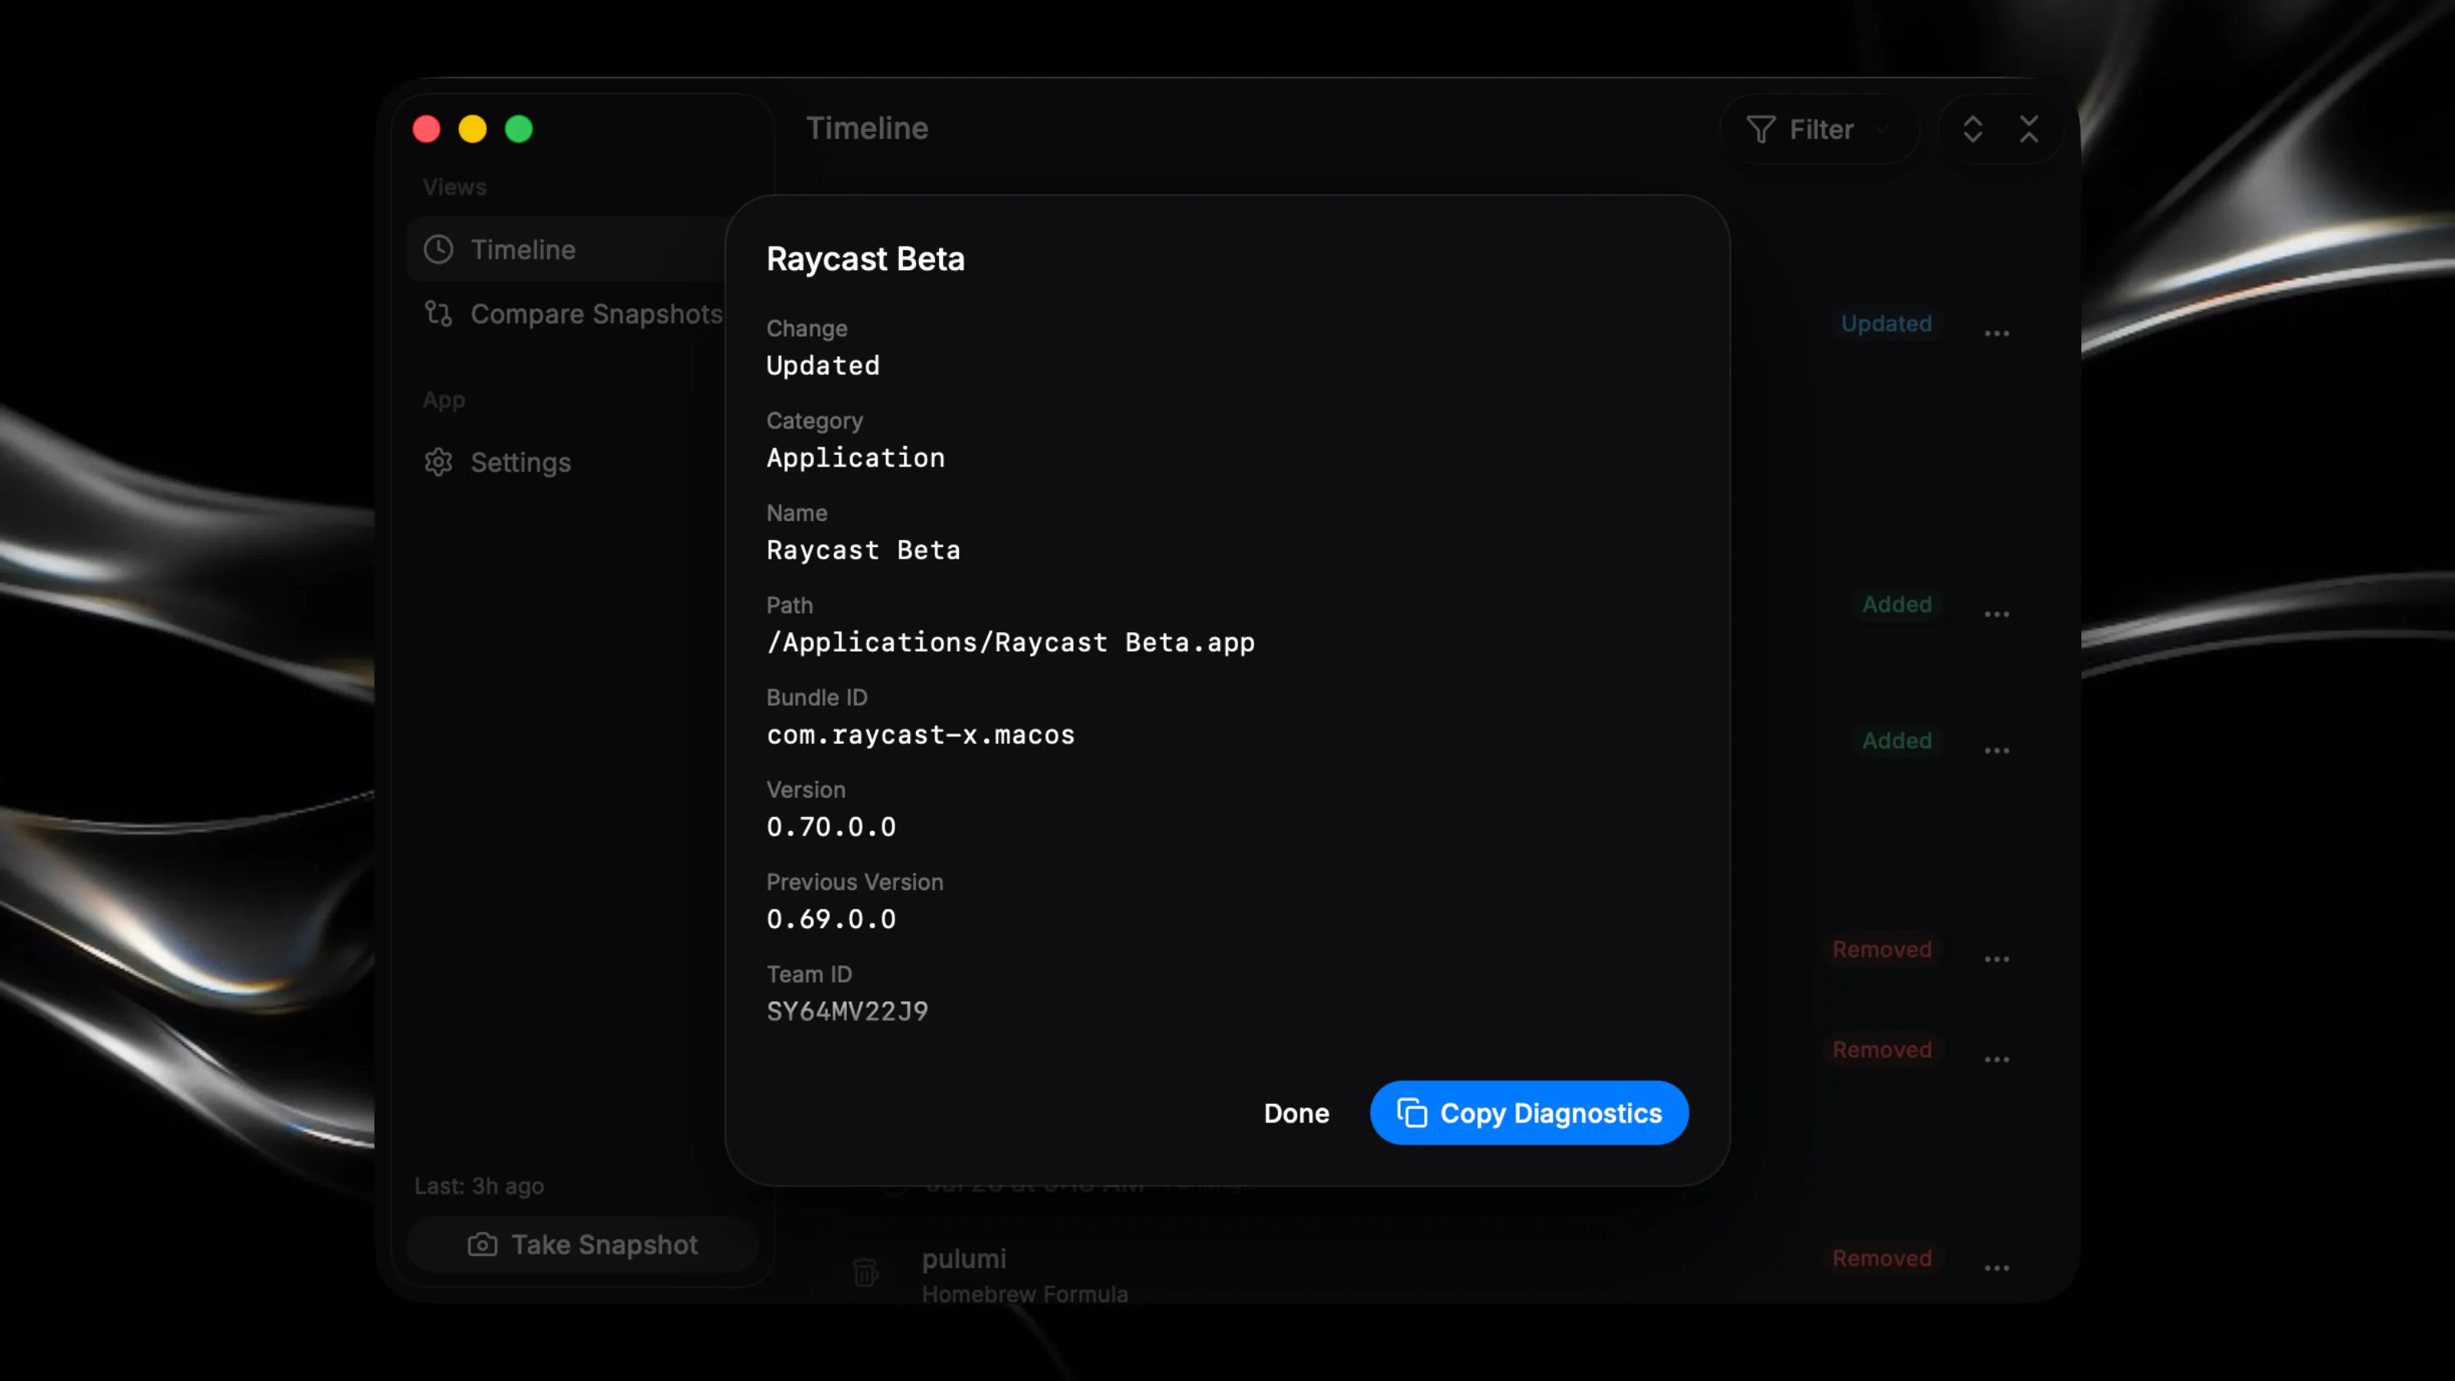
Task: Click the camera icon on Take Snapshot
Action: 483,1244
